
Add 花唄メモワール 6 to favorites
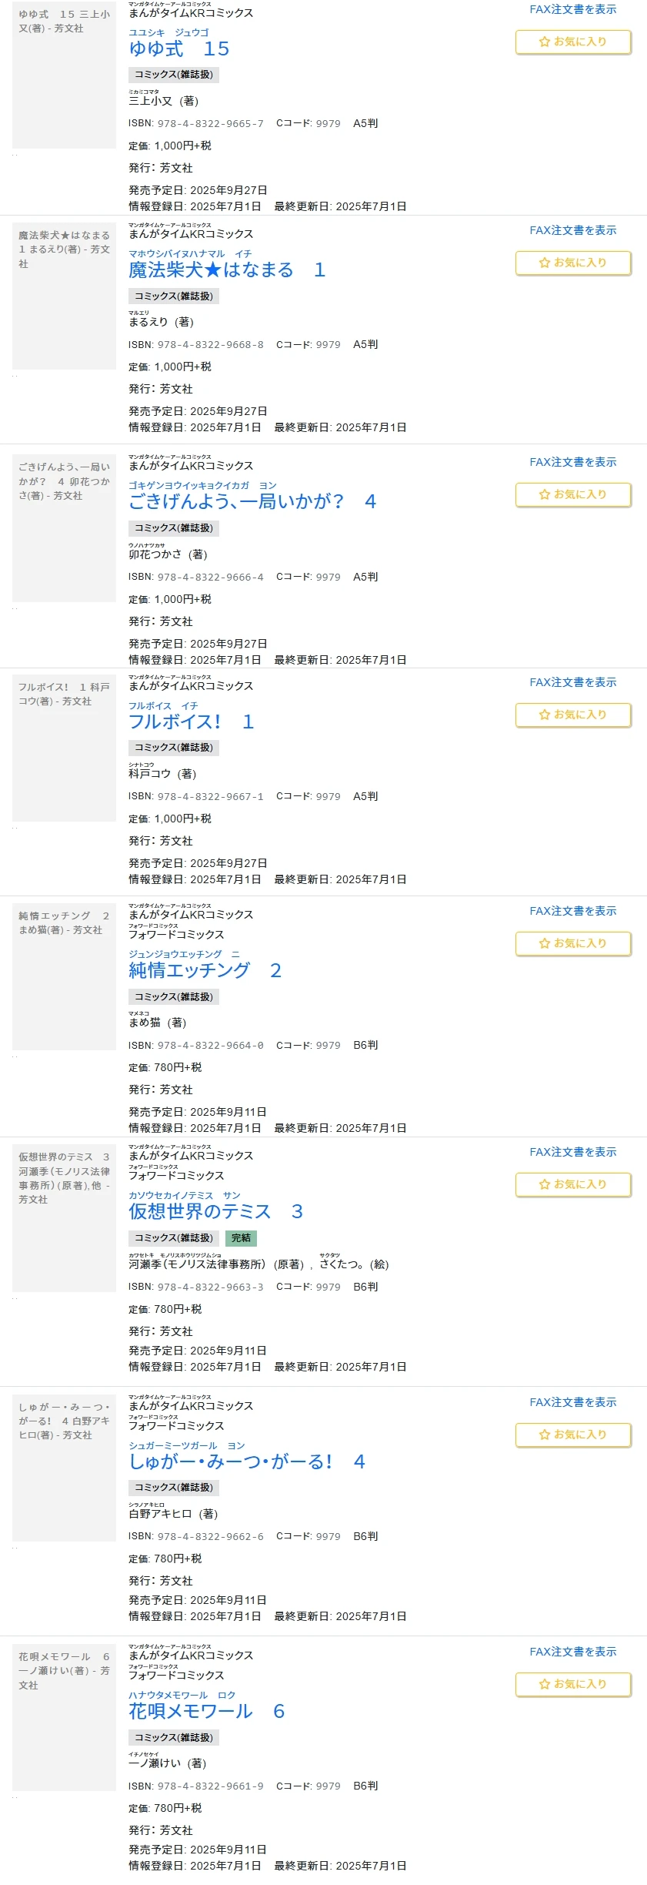pos(573,1684)
